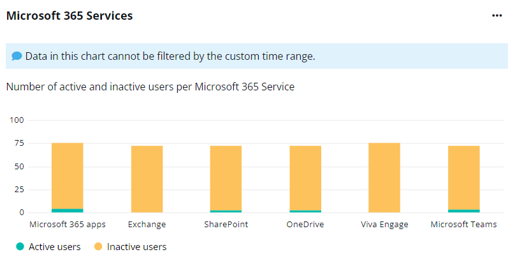Click the 0 y-axis value
The image size is (515, 266).
pos(22,213)
